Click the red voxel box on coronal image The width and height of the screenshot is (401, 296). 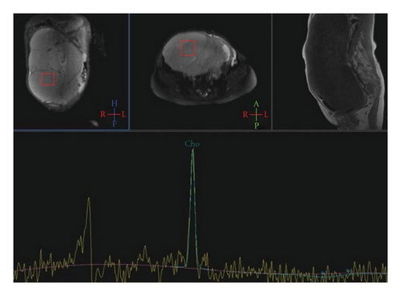point(48,79)
